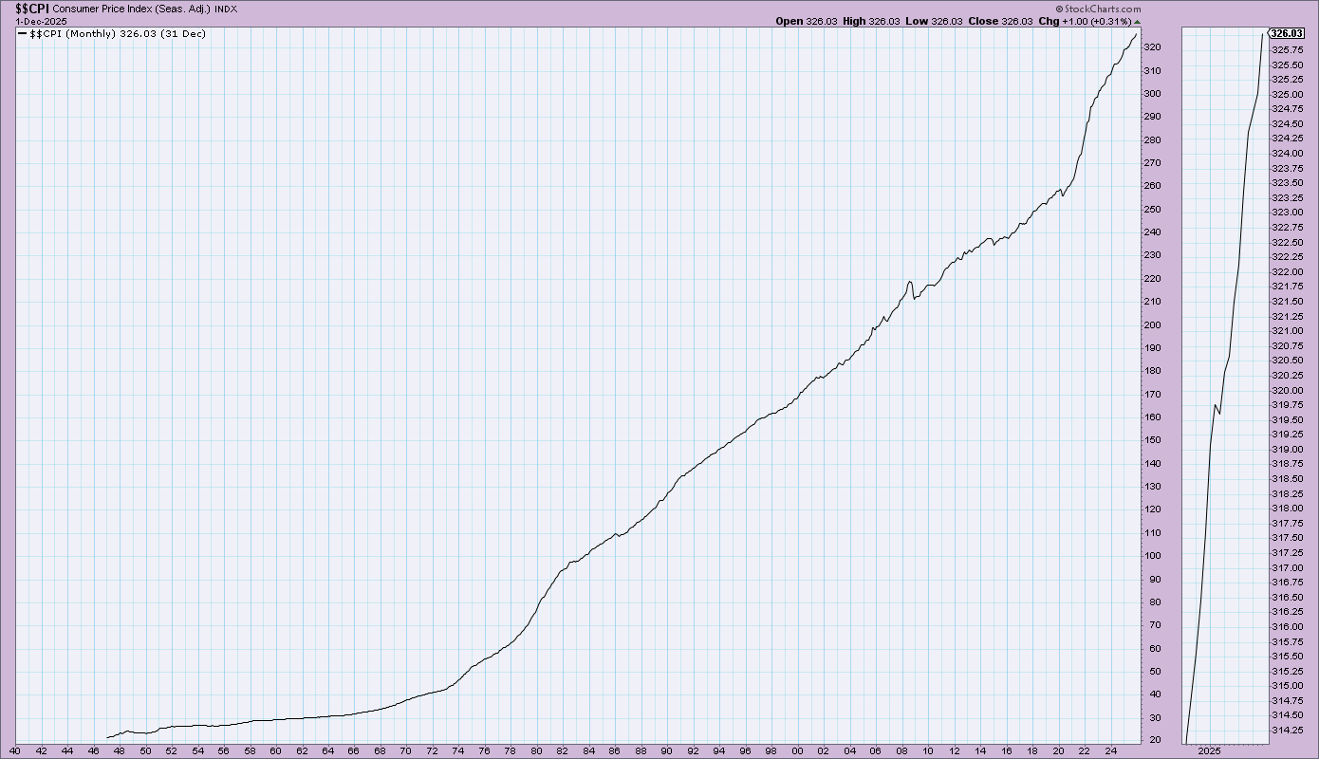The height and width of the screenshot is (759, 1319).
Task: Click the INDX exchange label in title
Action: [227, 9]
